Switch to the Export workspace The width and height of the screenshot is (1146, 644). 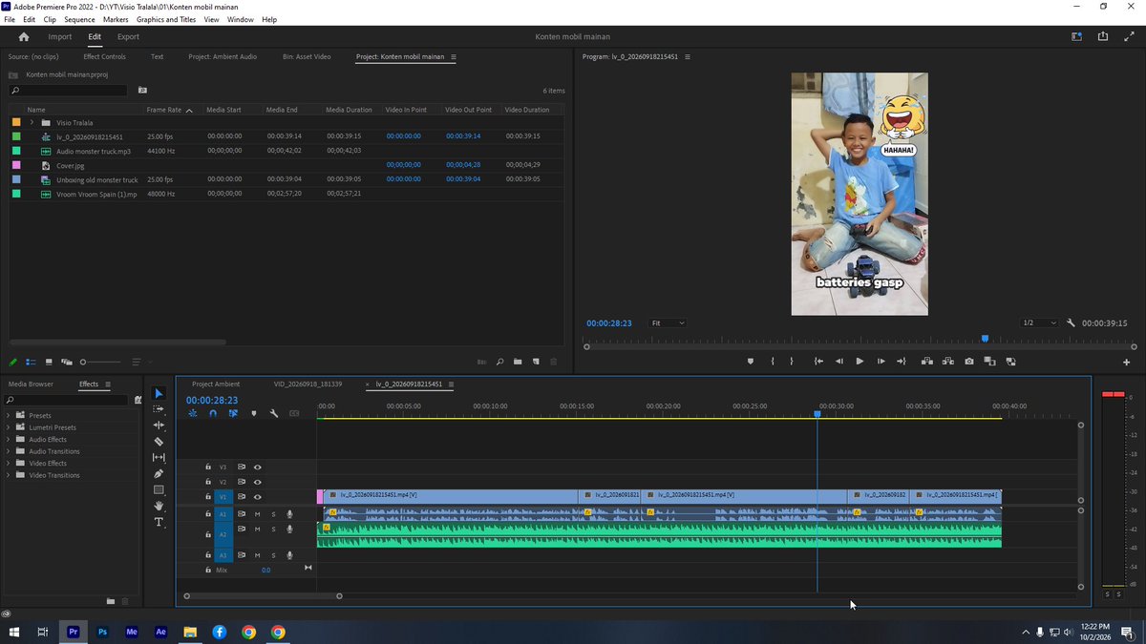128,36
